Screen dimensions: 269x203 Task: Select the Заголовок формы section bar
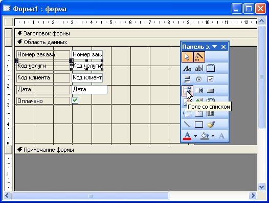point(136,33)
